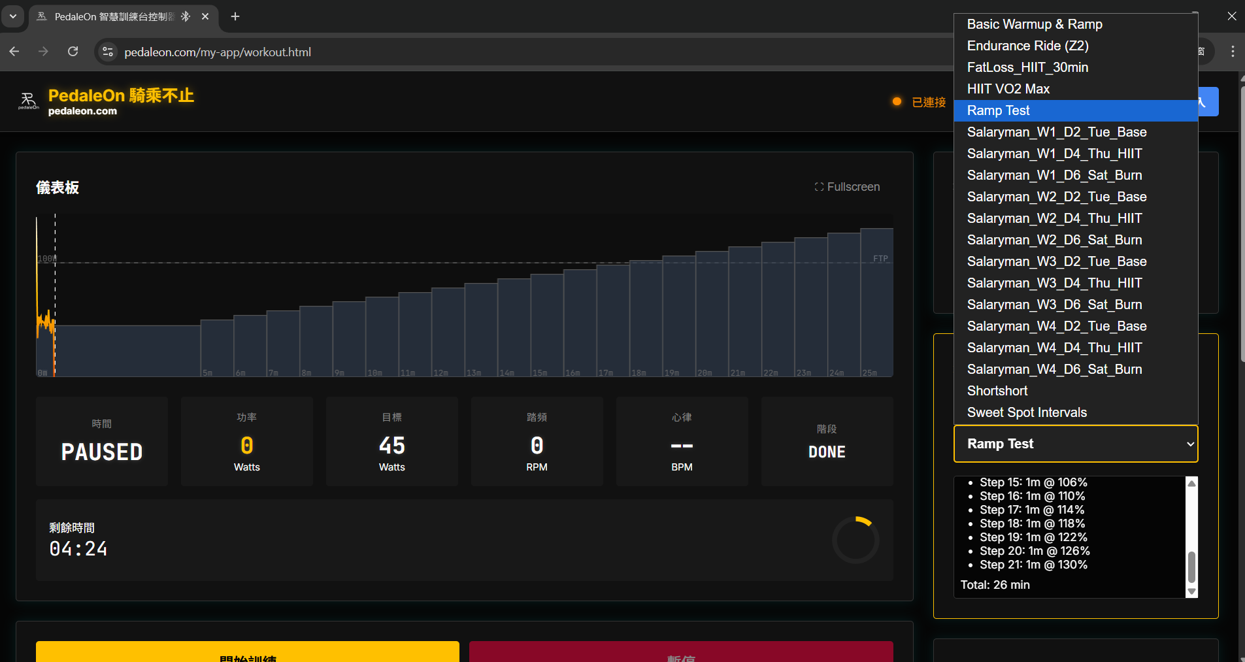Click the circular remaining-time progress ring
The height and width of the screenshot is (662, 1245).
click(855, 540)
